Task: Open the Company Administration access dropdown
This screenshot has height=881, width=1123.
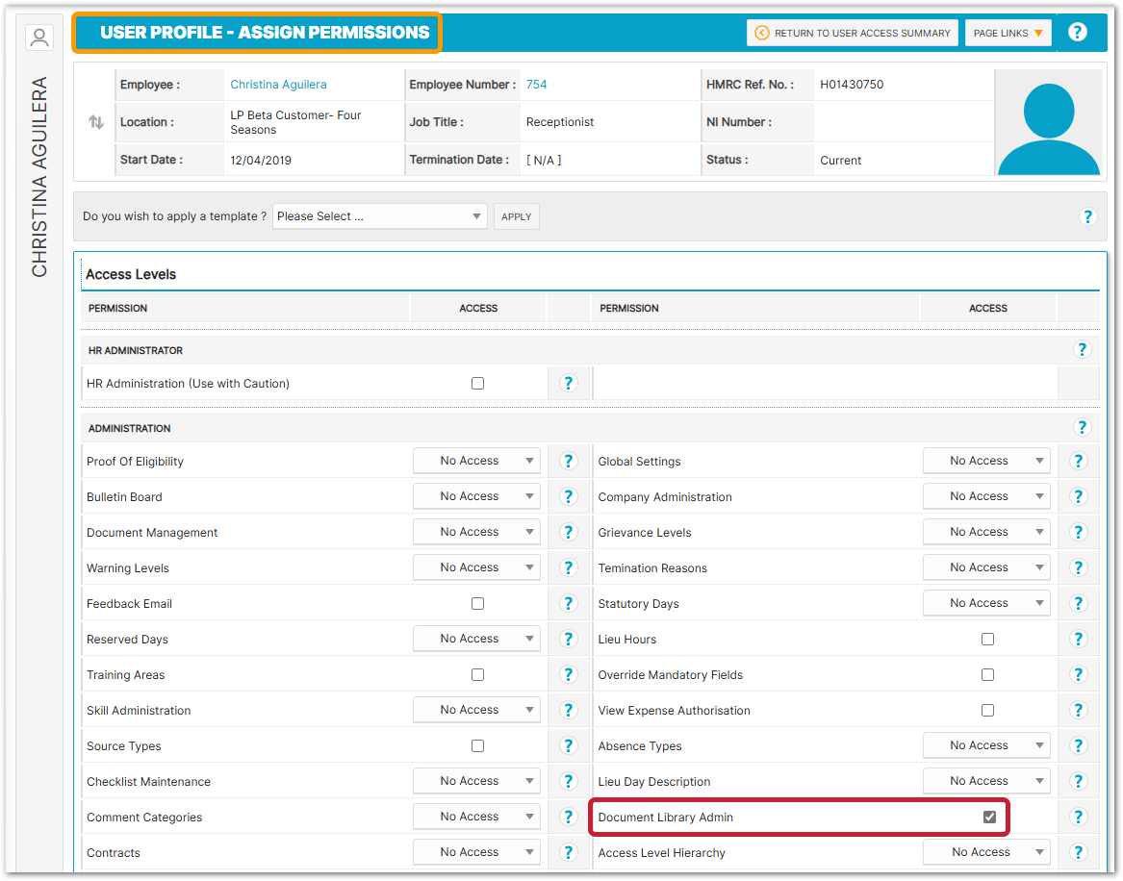Action: tap(986, 496)
